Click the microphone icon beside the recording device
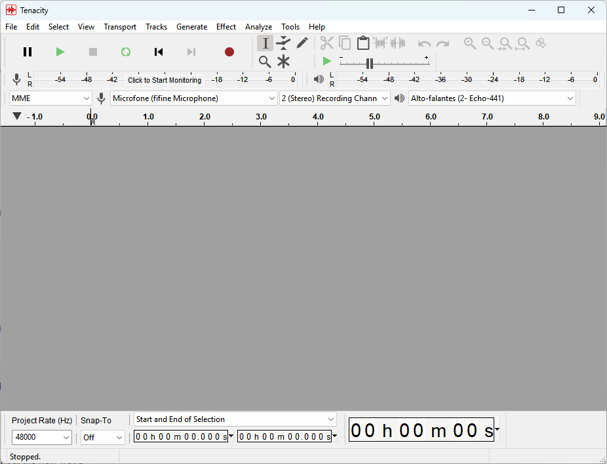The height and width of the screenshot is (464, 607). pos(101,98)
